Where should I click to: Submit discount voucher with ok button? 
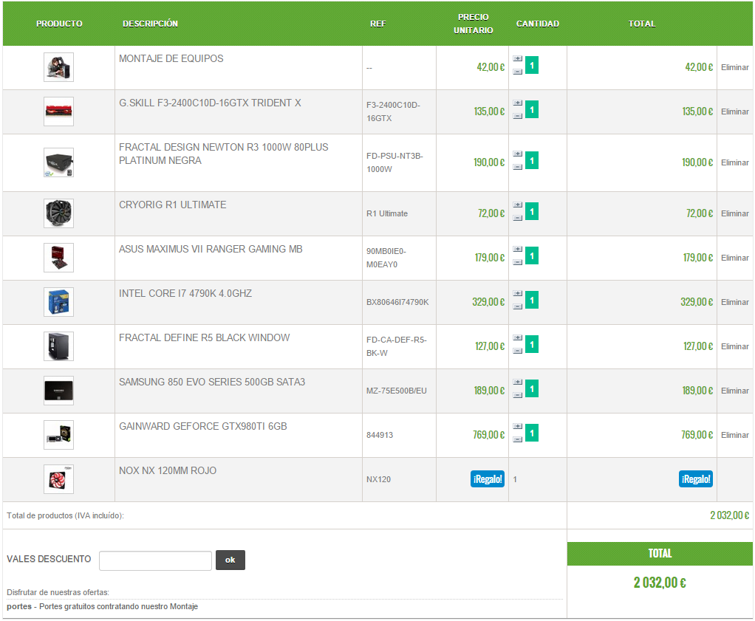click(x=230, y=560)
